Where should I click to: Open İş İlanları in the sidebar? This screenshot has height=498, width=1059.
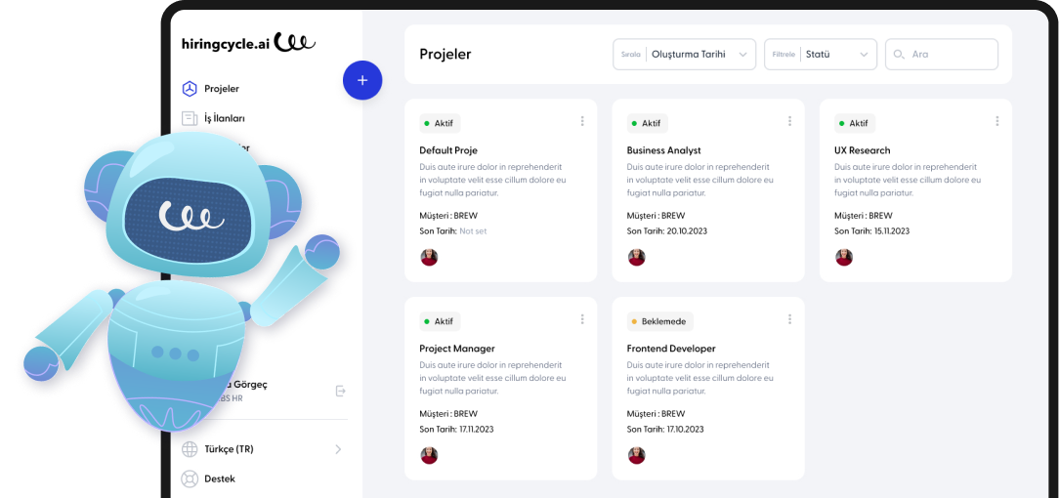(x=224, y=118)
